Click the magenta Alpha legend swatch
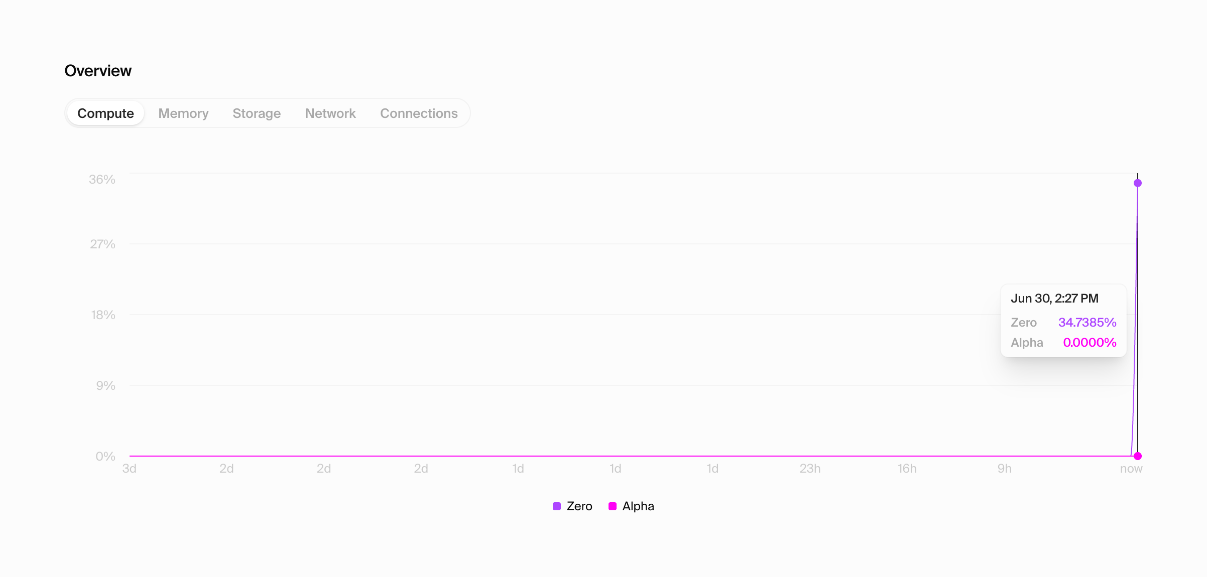 point(613,506)
